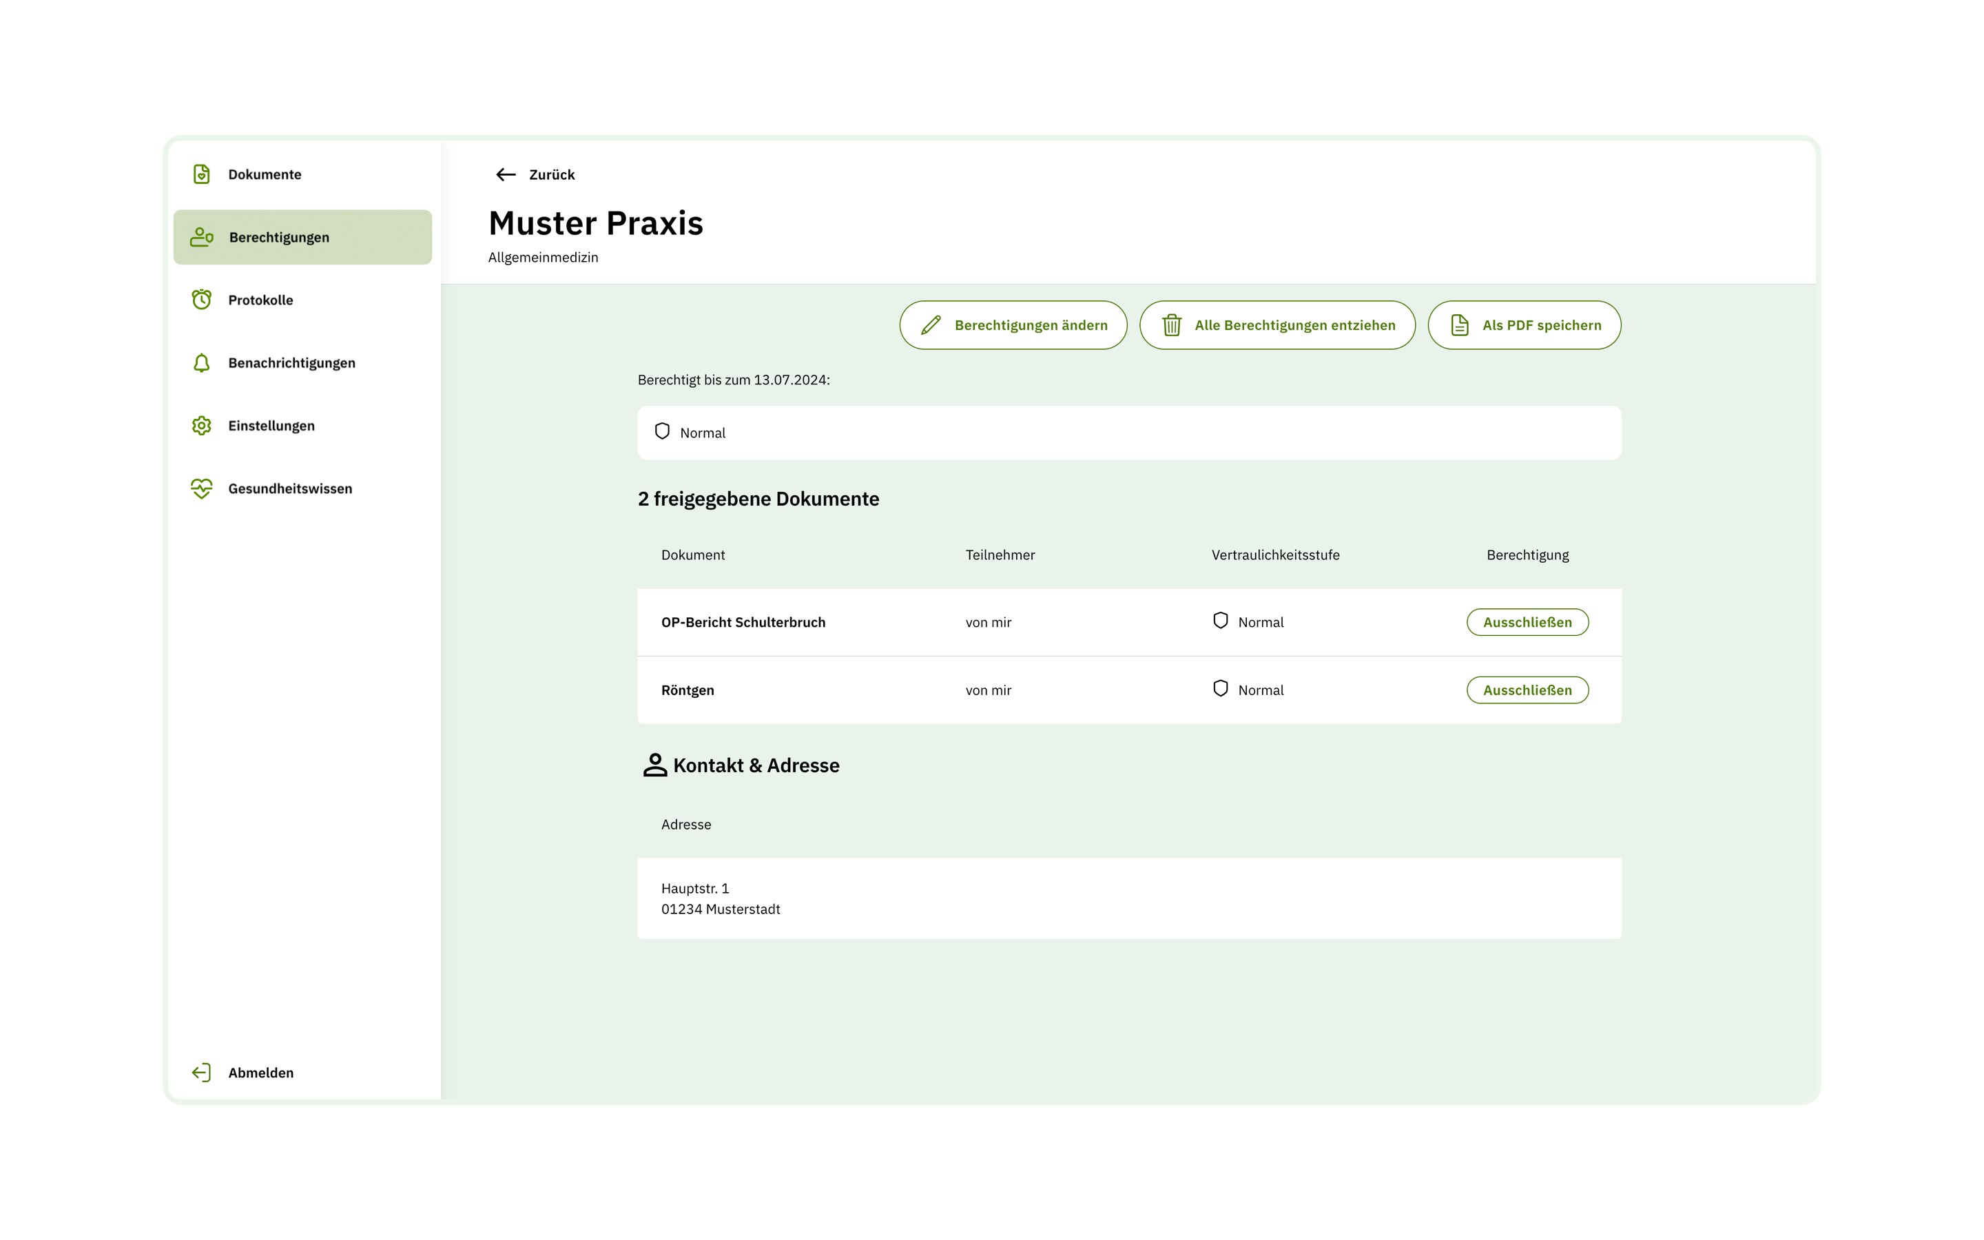Image resolution: width=1984 pixels, height=1240 pixels.
Task: Exclude the OP-Bericht Schulterbruch document
Action: point(1527,623)
